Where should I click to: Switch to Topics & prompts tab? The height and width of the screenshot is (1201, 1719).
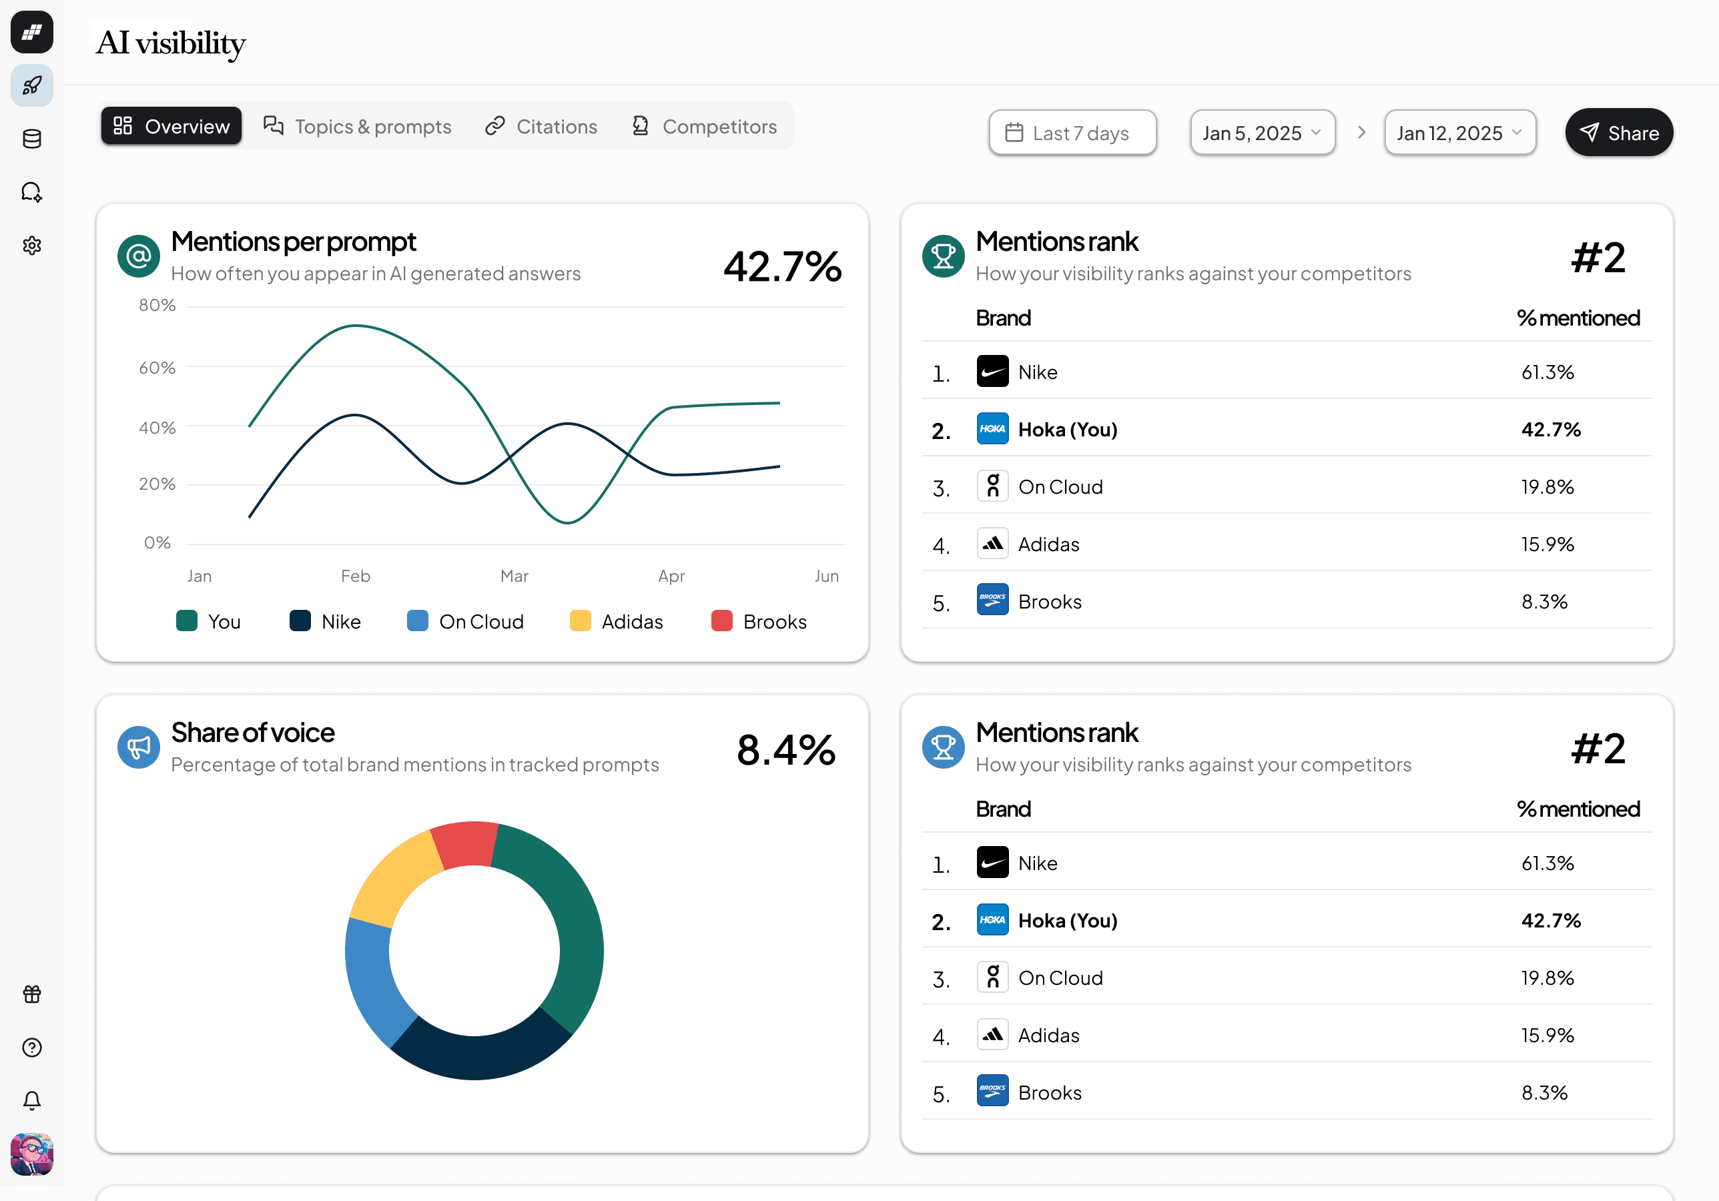(x=357, y=126)
